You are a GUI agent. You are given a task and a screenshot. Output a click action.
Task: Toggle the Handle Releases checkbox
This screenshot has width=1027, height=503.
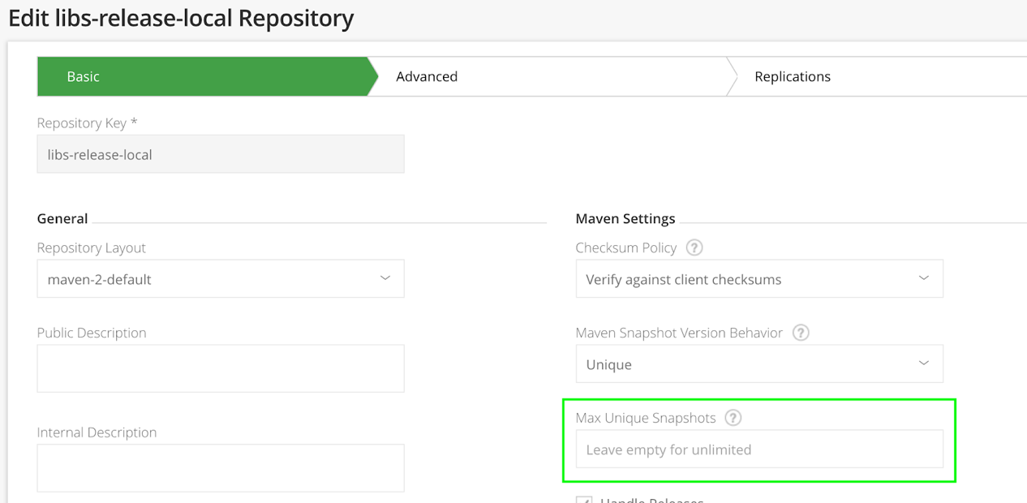click(584, 499)
